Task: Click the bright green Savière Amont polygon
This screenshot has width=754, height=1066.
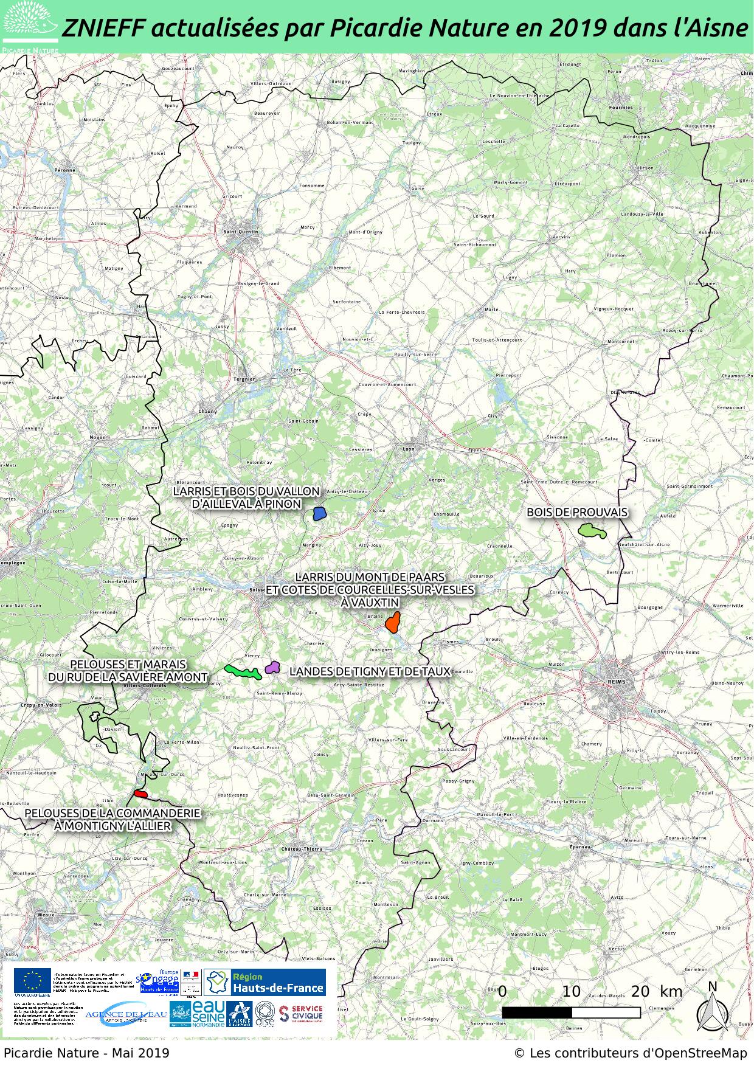Action: click(240, 671)
